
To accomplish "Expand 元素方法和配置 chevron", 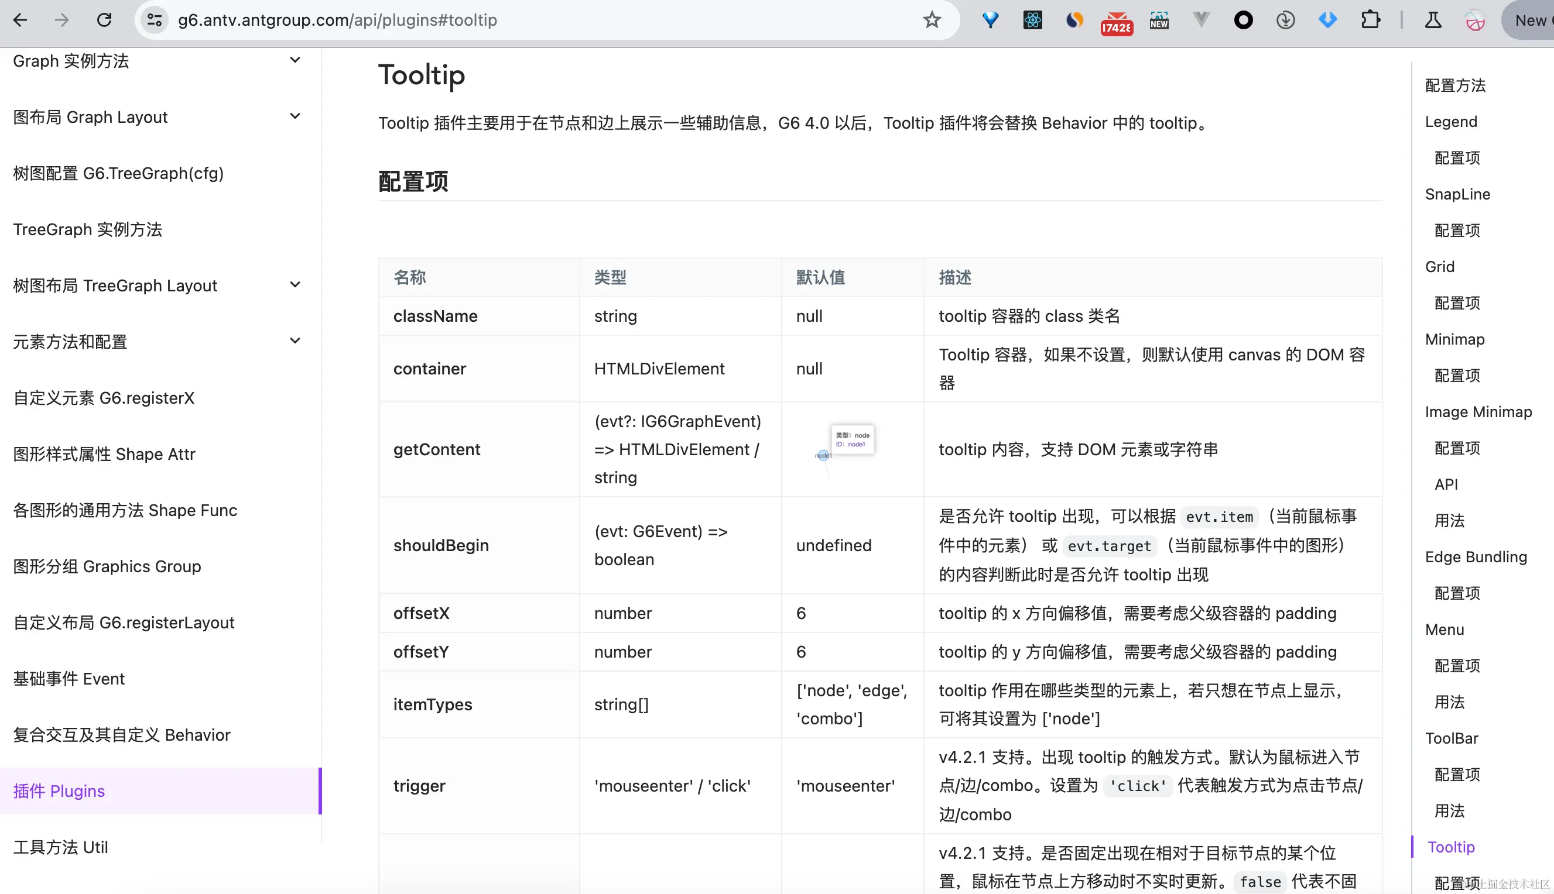I will pos(295,341).
